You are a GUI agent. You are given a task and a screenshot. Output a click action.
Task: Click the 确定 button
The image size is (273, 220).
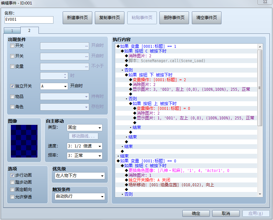tap(196, 214)
